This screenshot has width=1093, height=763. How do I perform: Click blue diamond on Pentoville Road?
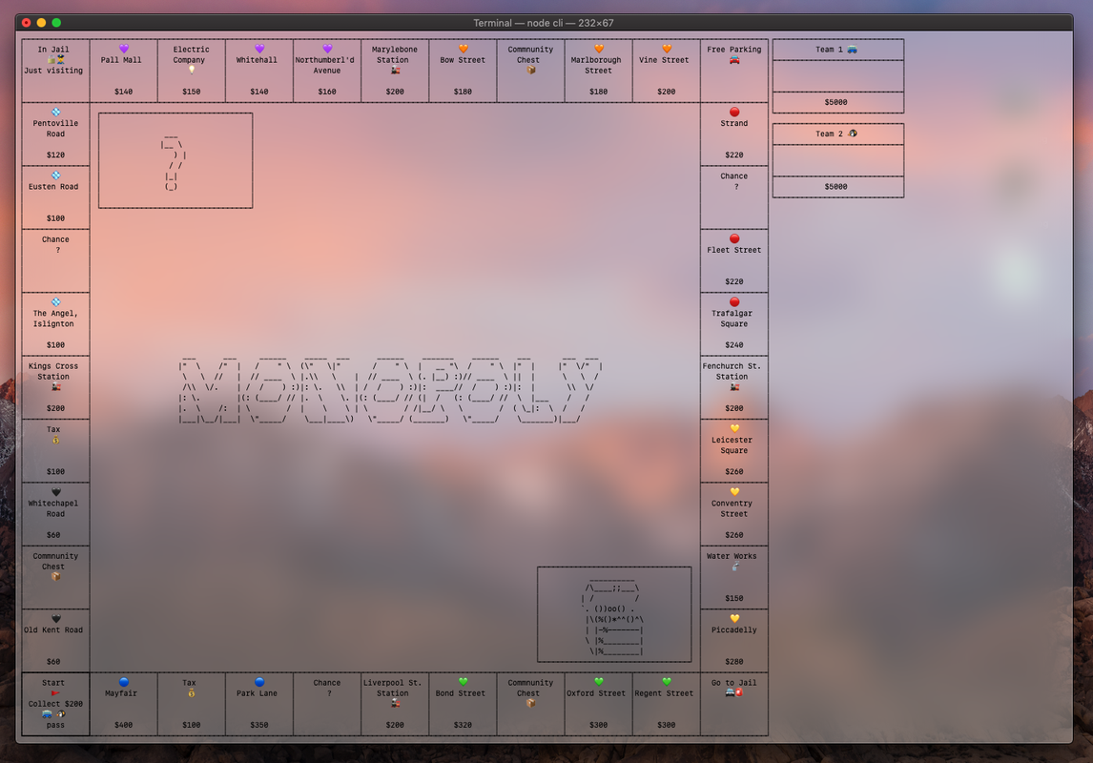click(55, 113)
